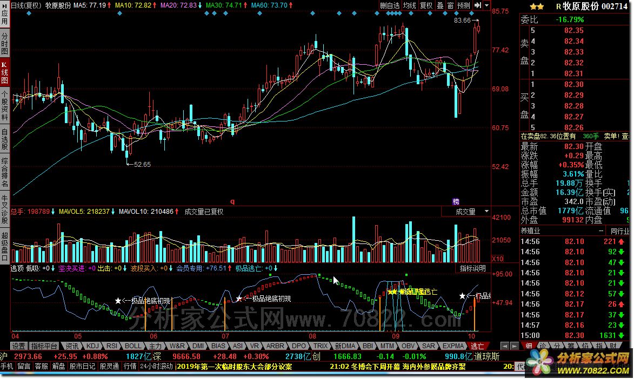Select the BOLL indicator tab
634x379 pixels.
[x=133, y=346]
